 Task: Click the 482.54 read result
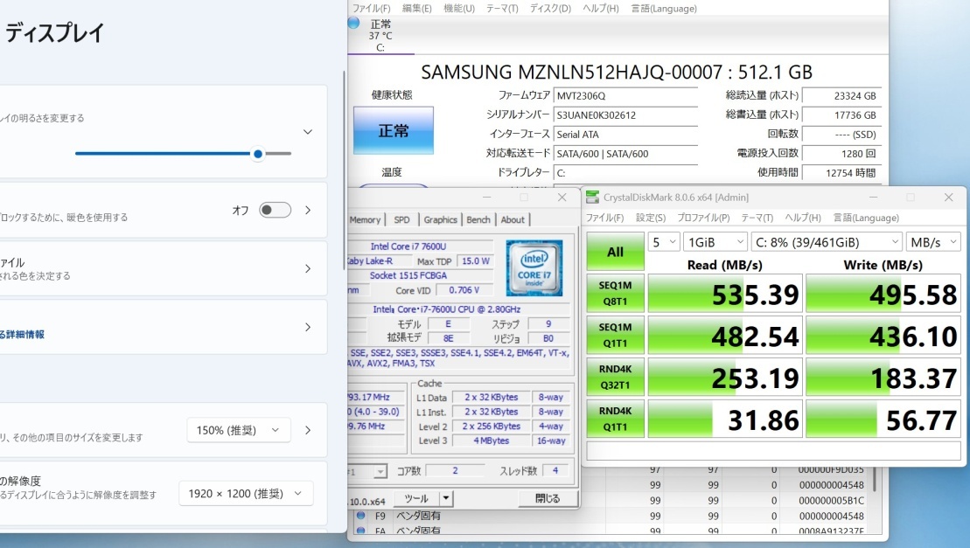[x=725, y=335]
